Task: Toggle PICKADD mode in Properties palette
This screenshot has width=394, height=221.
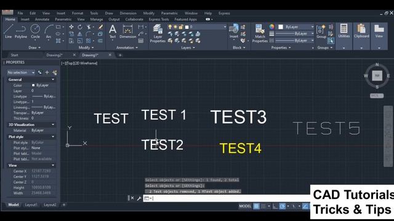Action: point(39,72)
